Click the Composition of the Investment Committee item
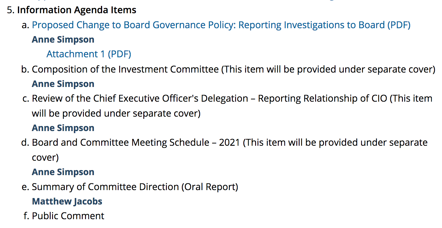 [233, 69]
